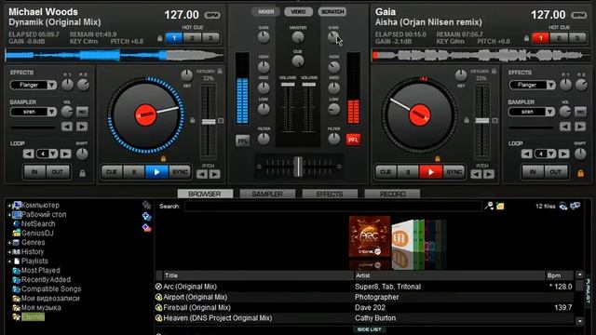The width and height of the screenshot is (596, 335).
Task: Click left deck pitch slider handle
Action: (209, 122)
